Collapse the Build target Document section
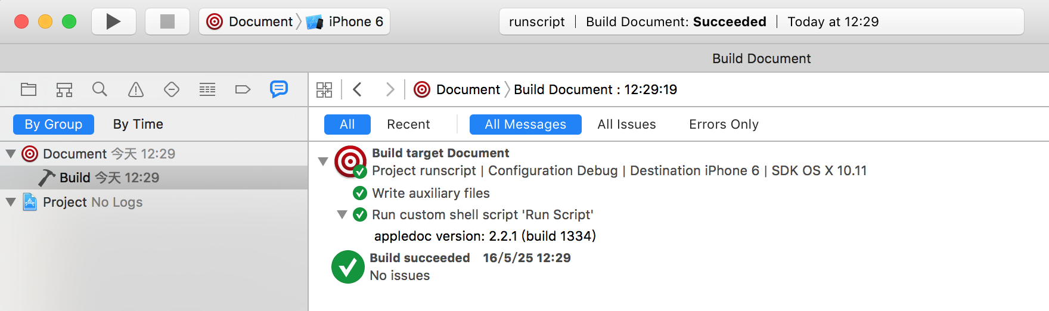The width and height of the screenshot is (1049, 311). 323,161
